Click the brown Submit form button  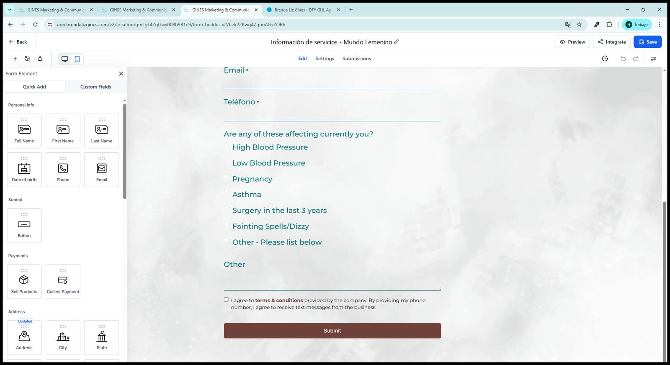(332, 331)
